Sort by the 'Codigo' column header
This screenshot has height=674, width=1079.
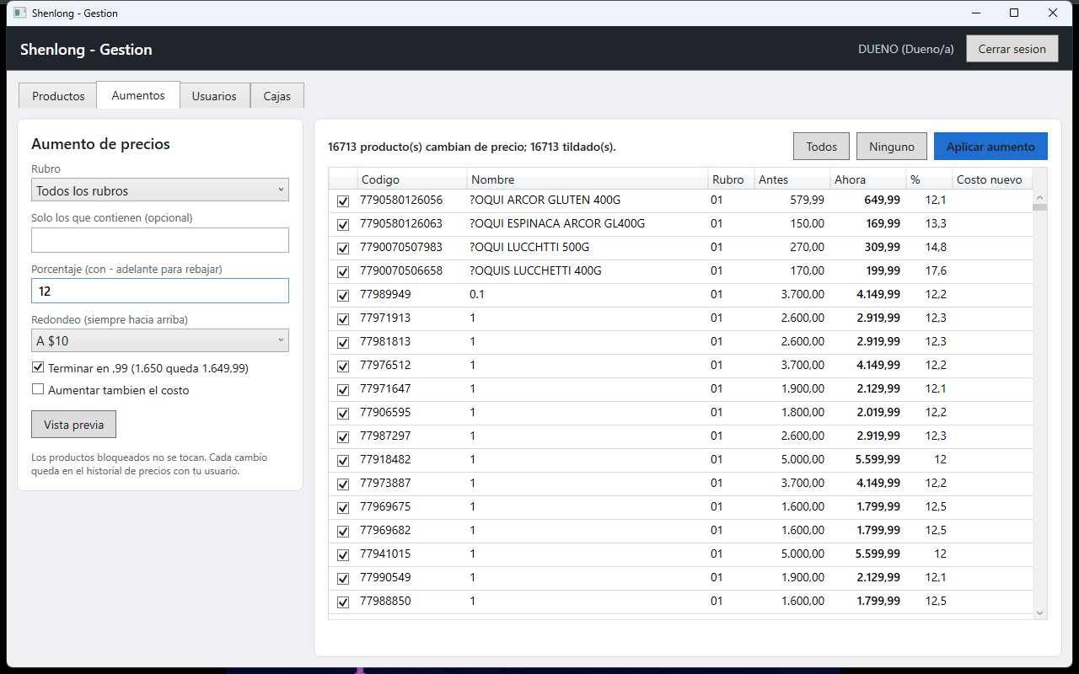[412, 179]
